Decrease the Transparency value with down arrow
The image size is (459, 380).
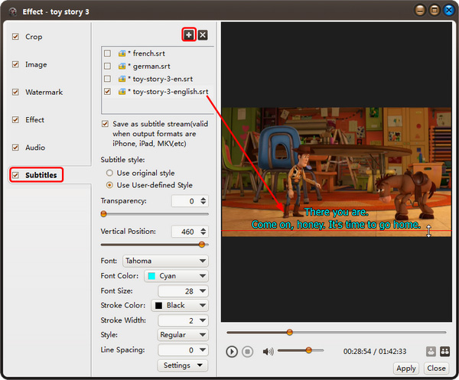click(203, 203)
